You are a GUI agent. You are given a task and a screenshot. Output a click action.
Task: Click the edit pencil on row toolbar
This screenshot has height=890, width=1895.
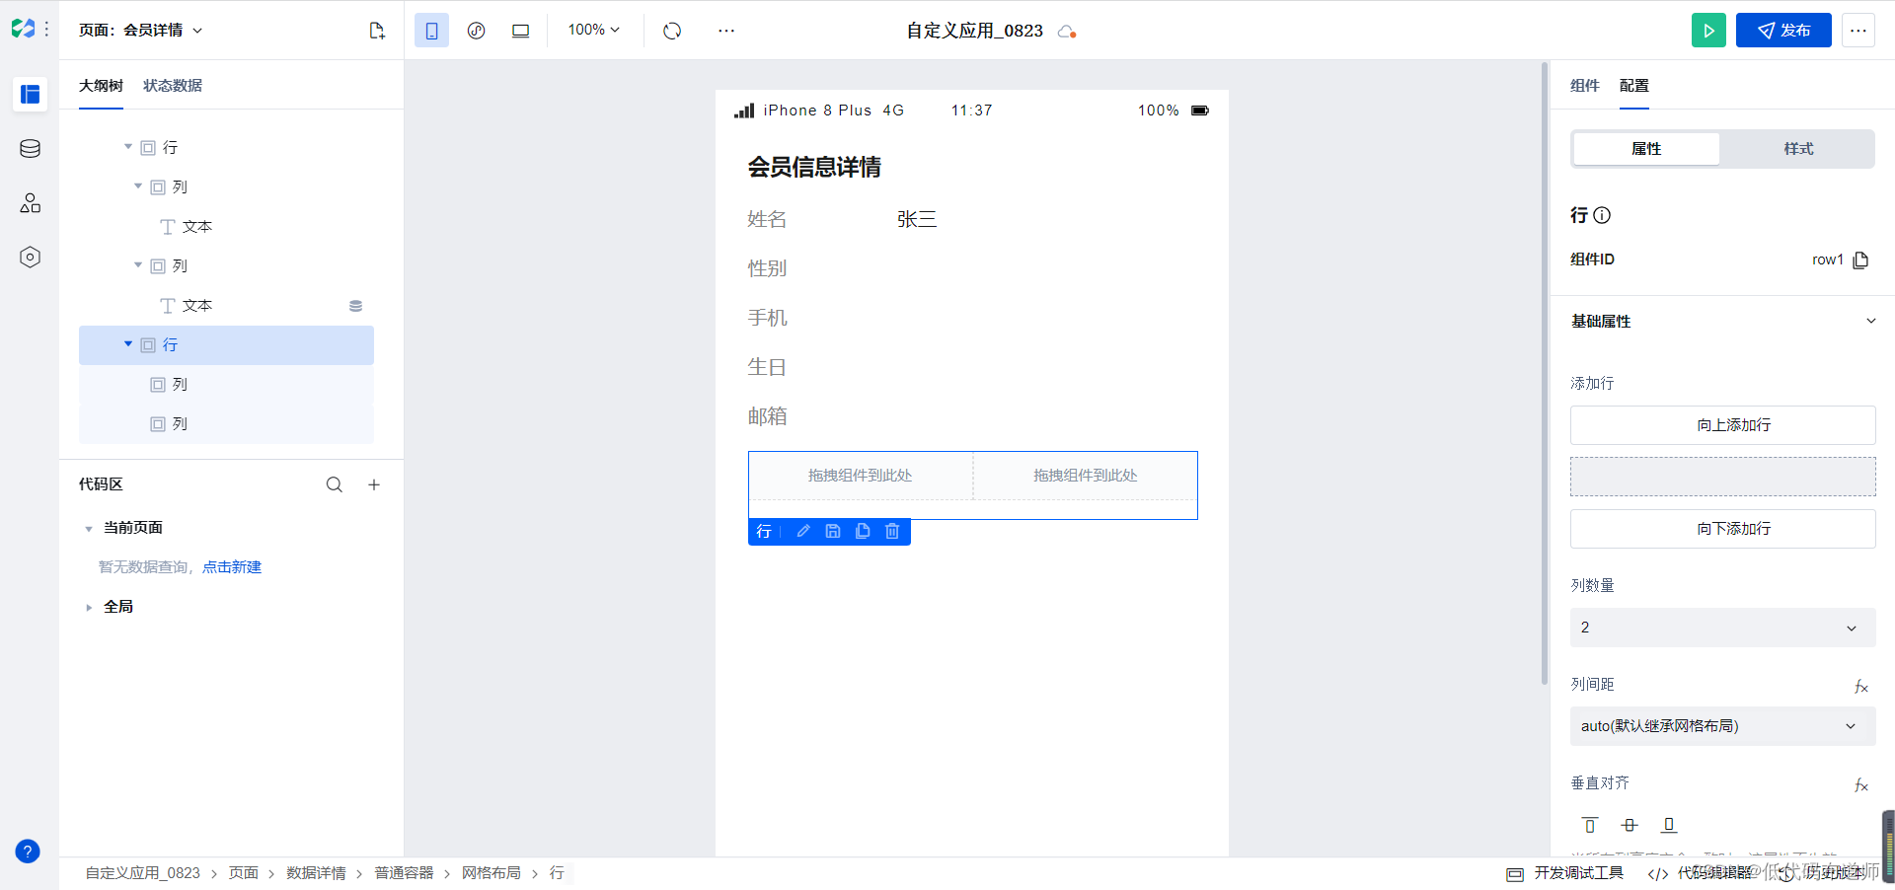tap(803, 532)
